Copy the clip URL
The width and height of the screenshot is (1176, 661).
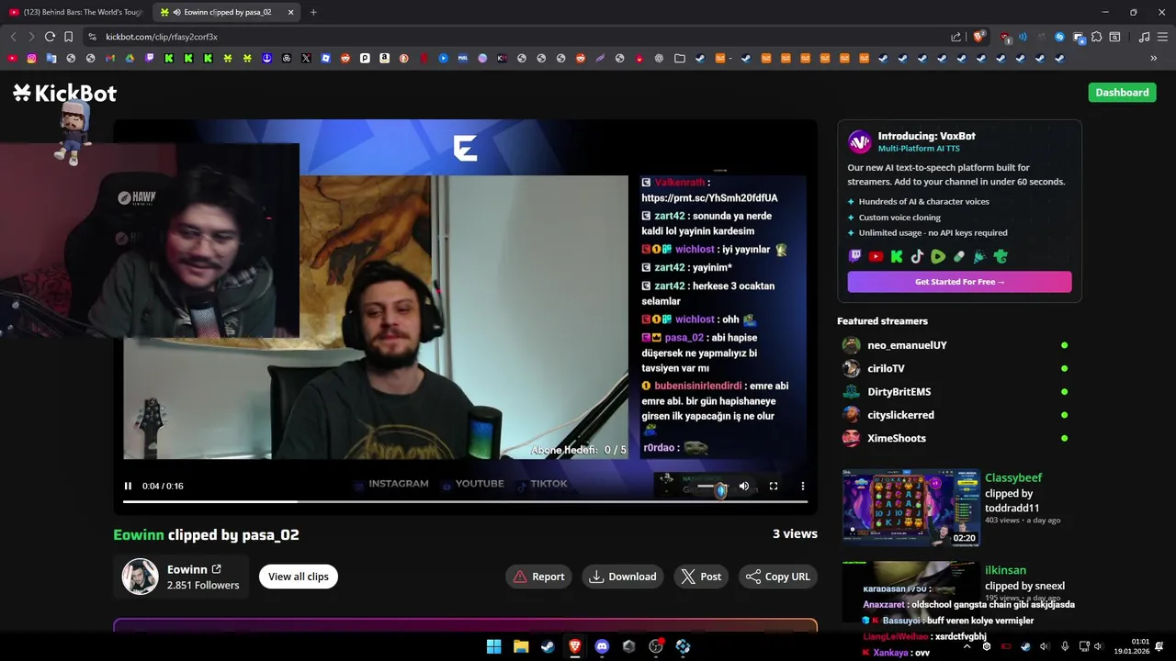tap(777, 577)
